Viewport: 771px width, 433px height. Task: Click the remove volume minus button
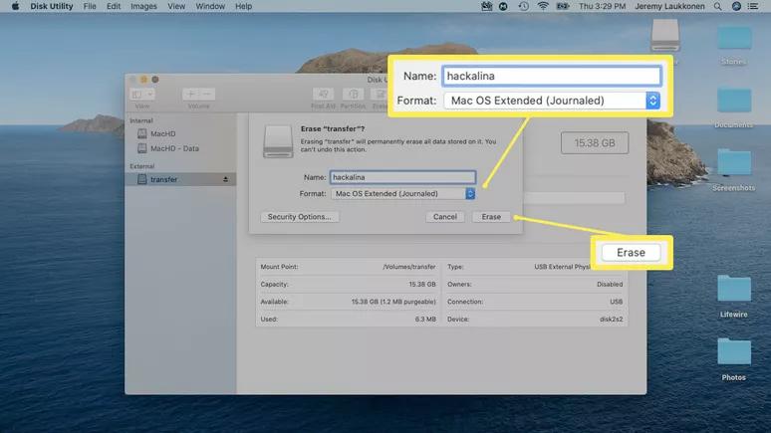pos(207,94)
